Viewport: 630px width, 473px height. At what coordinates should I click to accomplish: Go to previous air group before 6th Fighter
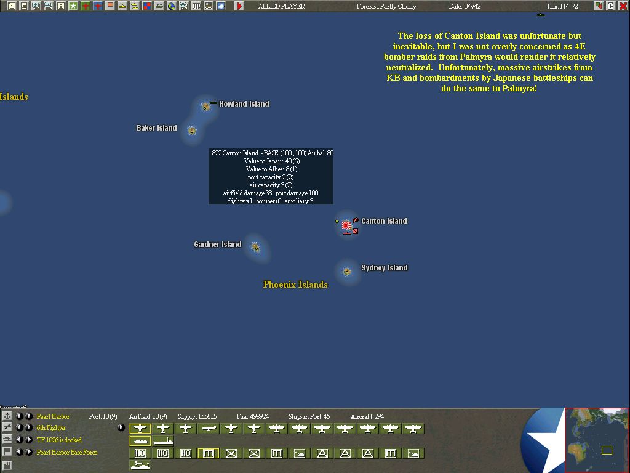[x=19, y=427]
